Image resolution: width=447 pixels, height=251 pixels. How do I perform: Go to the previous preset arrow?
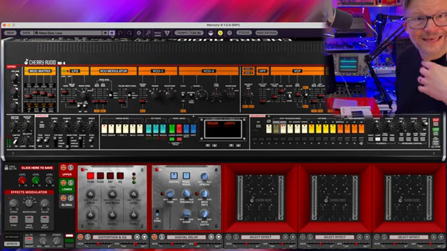click(105, 33)
